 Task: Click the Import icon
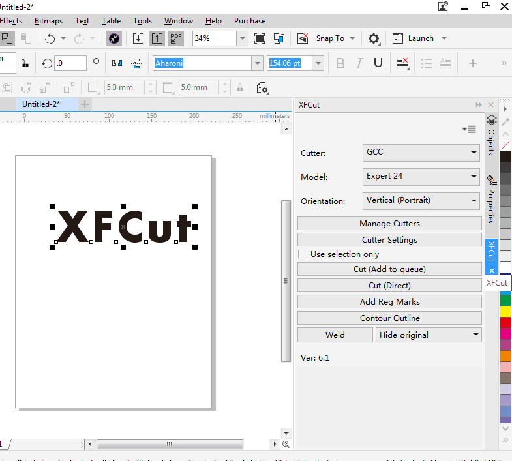pos(138,38)
